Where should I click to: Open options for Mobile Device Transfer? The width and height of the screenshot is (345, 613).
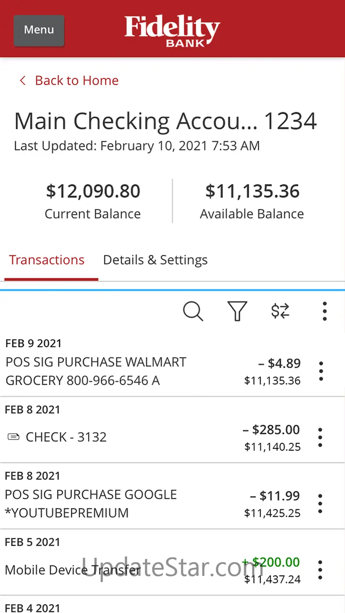[x=320, y=570]
